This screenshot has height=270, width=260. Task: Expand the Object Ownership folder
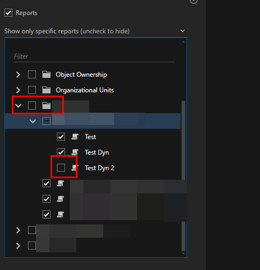click(18, 75)
